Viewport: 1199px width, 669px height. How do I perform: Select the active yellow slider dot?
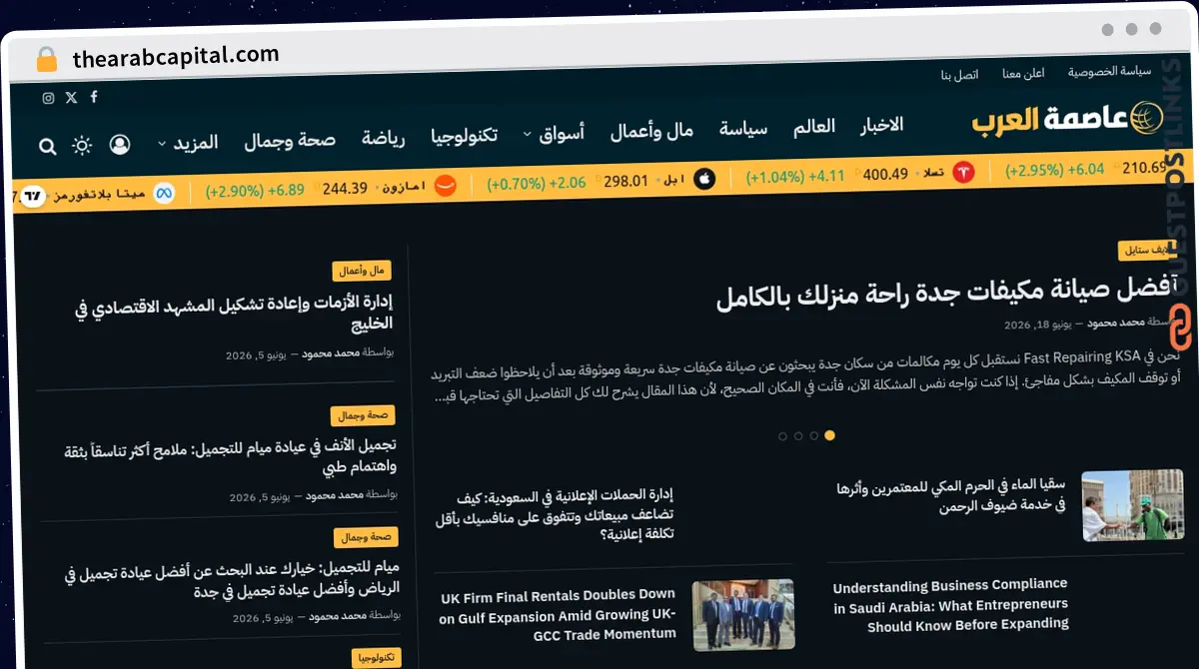(830, 435)
